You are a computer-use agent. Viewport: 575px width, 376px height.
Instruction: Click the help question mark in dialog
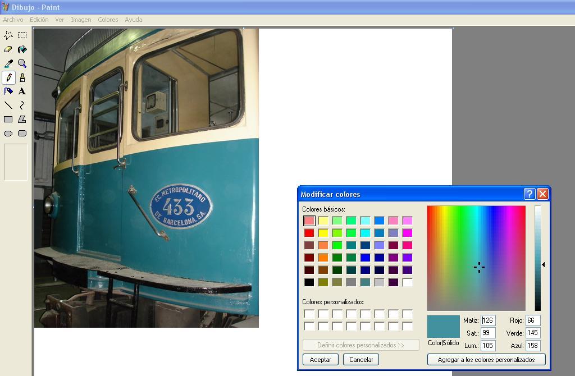[529, 194]
